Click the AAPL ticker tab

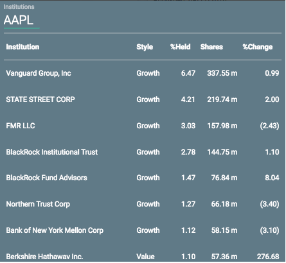pyautogui.click(x=19, y=21)
